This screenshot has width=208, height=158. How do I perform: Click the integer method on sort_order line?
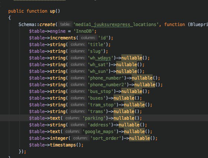point(59,138)
